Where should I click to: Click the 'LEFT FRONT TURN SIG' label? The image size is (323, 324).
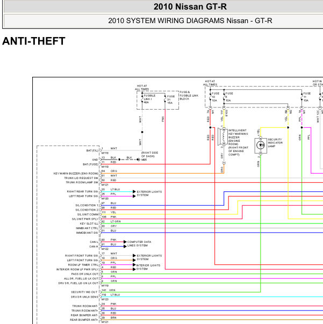82,260
